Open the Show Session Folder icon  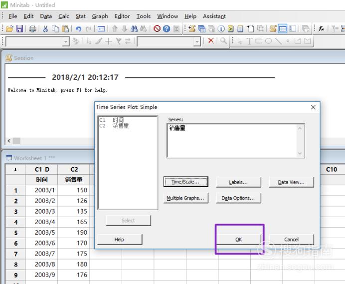[x=192, y=28]
